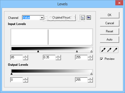This screenshot has height=93, width=125.
Task: Increase the input white level 255 value
Action: (90, 56)
